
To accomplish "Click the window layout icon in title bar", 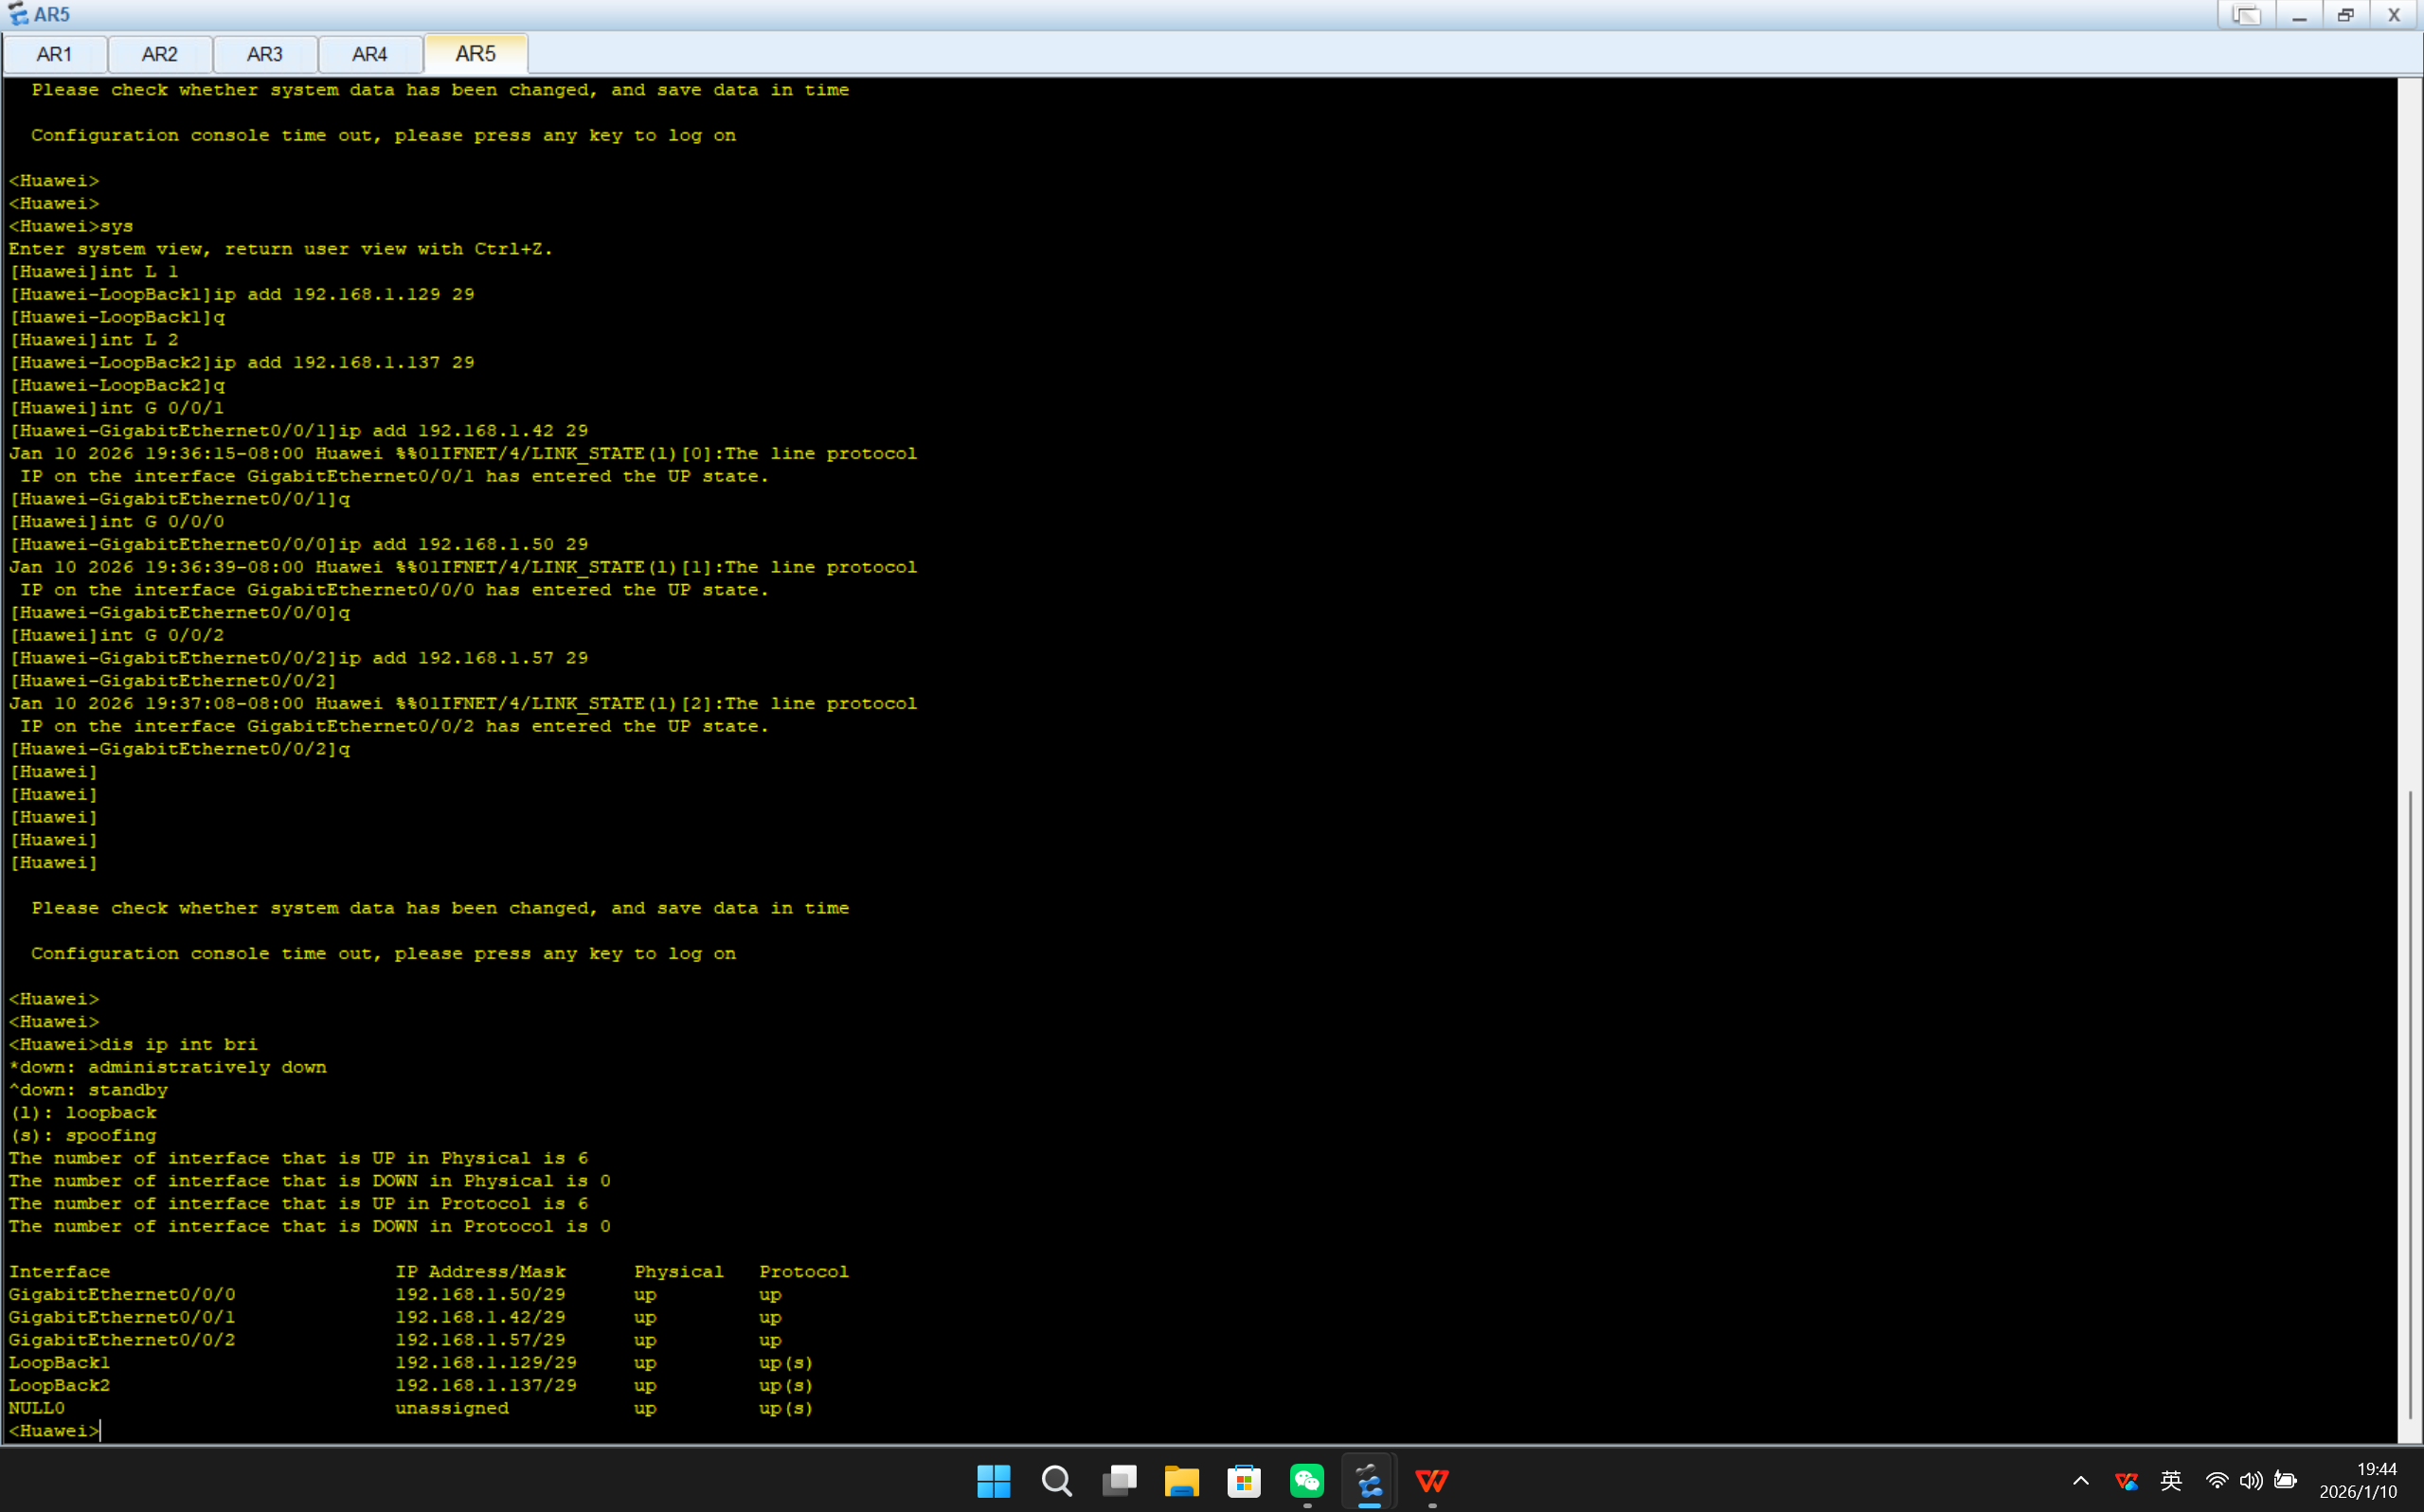I will pyautogui.click(x=2246, y=15).
